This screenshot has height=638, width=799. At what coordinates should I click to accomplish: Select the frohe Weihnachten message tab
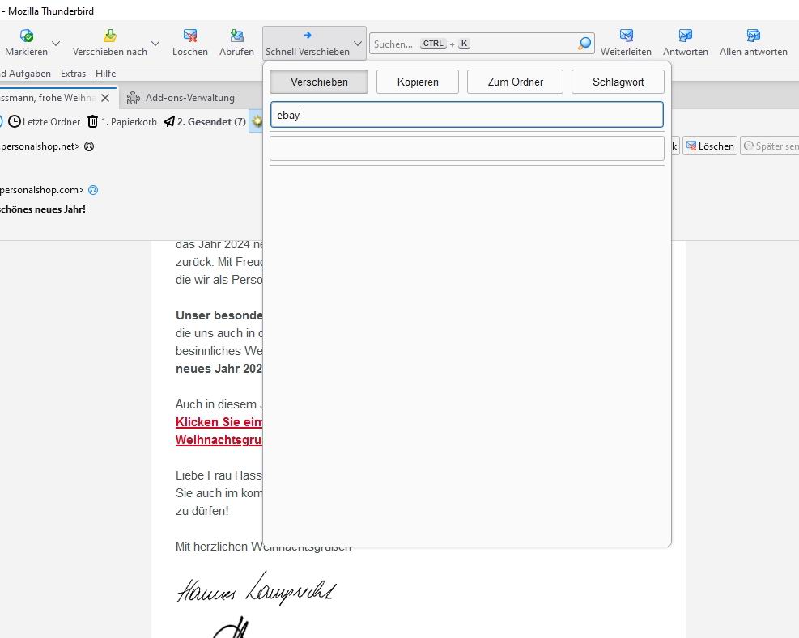48,98
